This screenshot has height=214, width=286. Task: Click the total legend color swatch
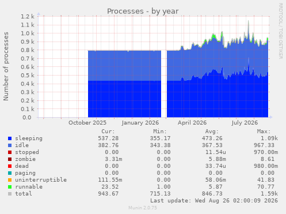pos(10,194)
